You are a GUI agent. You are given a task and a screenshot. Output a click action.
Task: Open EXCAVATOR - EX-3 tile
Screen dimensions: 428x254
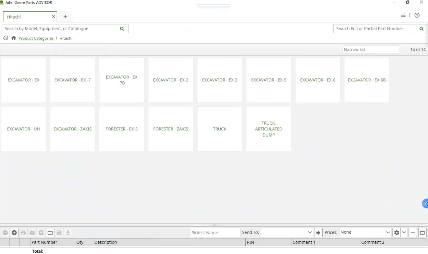pos(220,80)
